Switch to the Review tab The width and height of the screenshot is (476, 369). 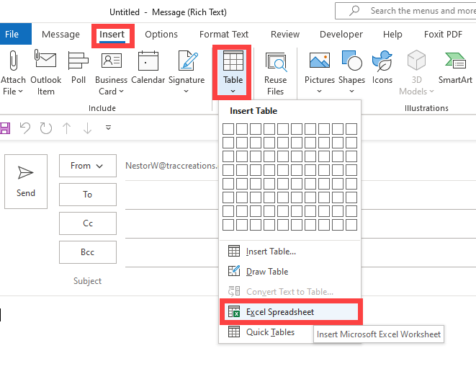tap(285, 34)
